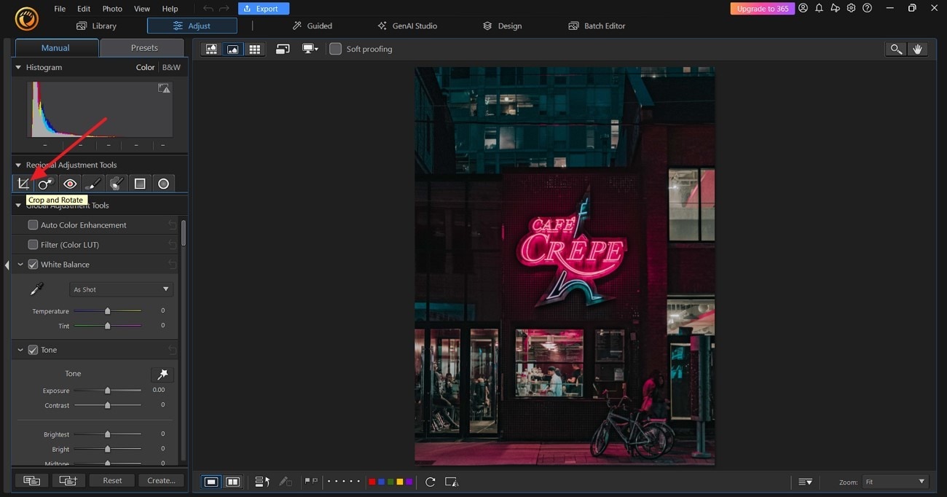Viewport: 947px width, 497px height.
Task: Open the mirror display window icon
Action: [283, 49]
